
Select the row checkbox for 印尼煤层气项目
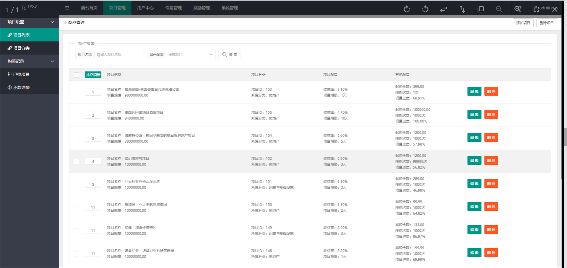point(76,161)
